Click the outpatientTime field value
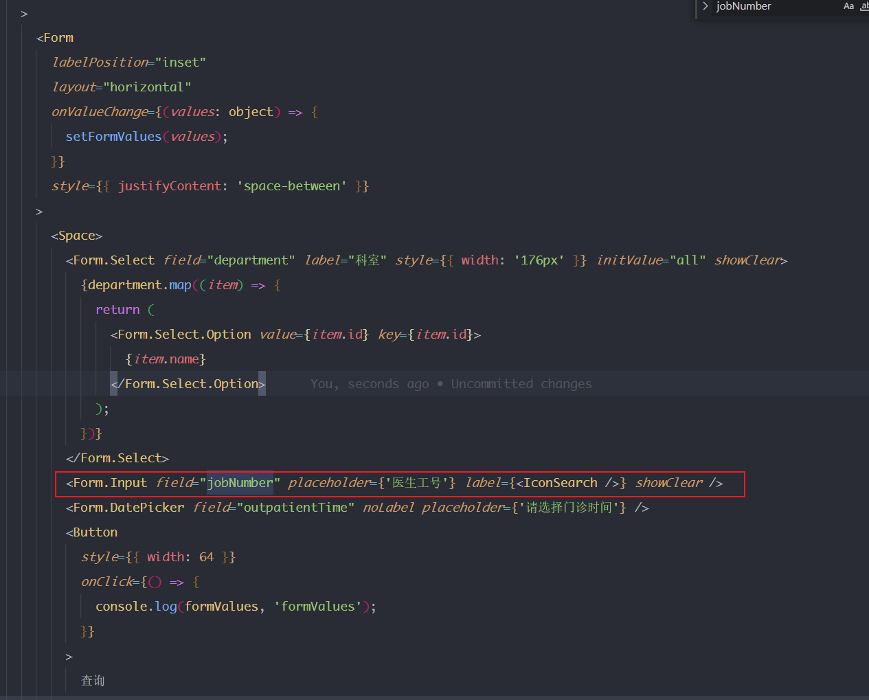Screen dimensions: 869x700 tap(296, 507)
